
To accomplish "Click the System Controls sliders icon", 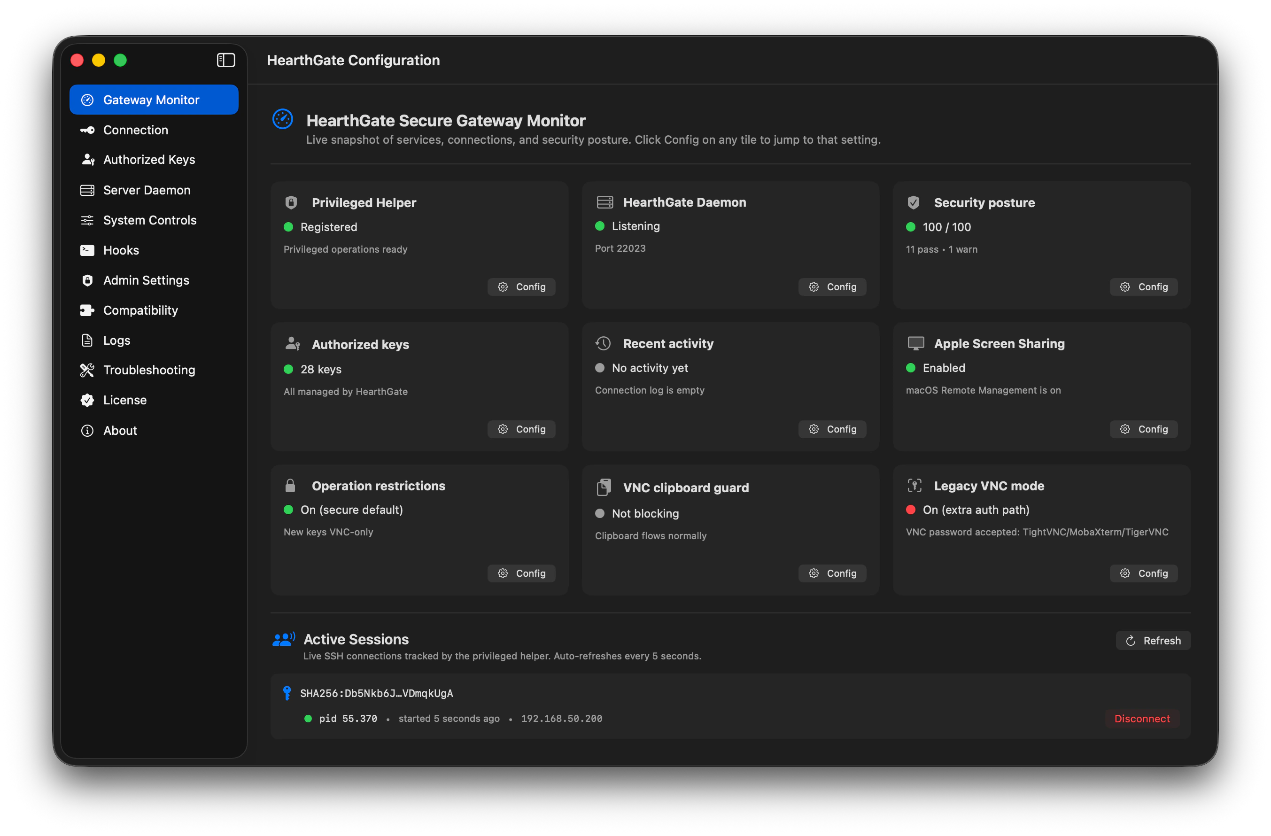I will (x=87, y=220).
